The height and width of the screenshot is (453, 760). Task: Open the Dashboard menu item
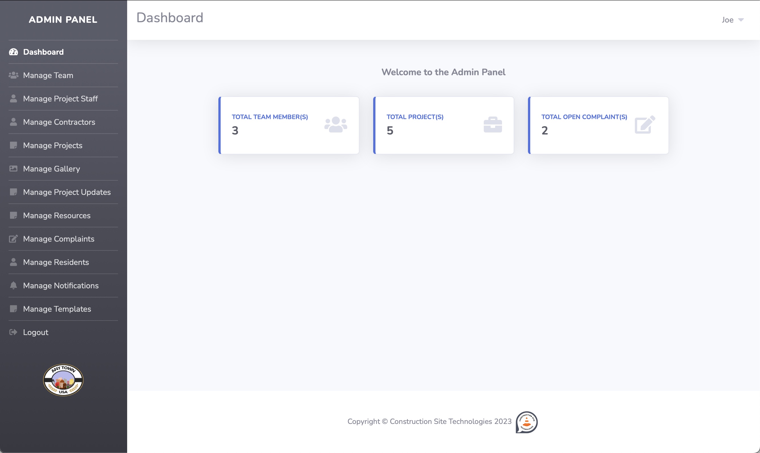click(63, 52)
